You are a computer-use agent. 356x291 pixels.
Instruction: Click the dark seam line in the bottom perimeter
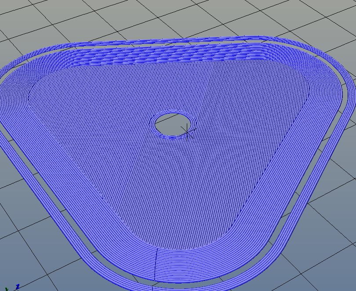click(x=156, y=262)
